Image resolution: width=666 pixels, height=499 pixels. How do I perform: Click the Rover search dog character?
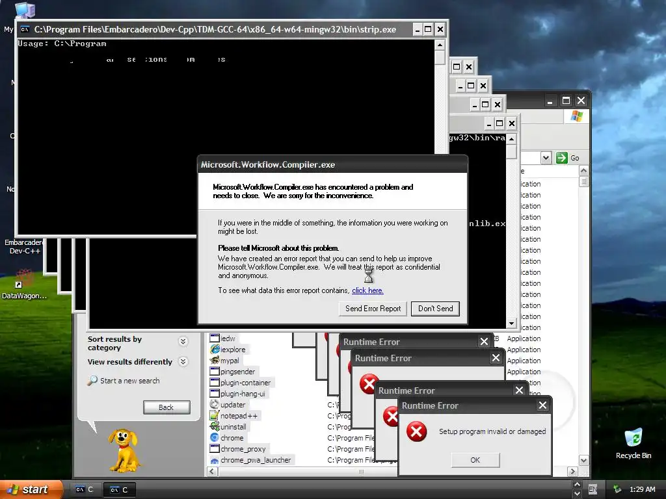(x=123, y=450)
